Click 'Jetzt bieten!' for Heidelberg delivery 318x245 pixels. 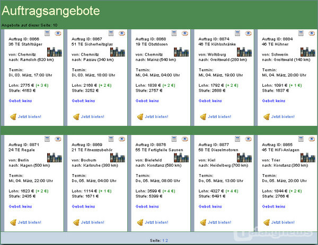219,222
